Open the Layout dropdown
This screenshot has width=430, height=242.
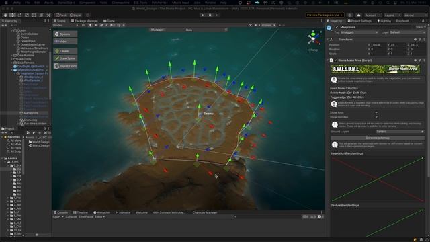pos(415,15)
